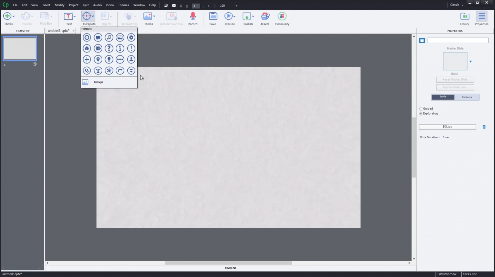Select the info 'i' hotspot icon
The image size is (495, 277).
(x=120, y=49)
